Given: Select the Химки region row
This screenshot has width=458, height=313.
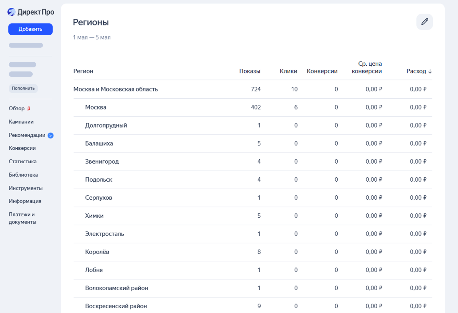Looking at the screenshot, I should [x=94, y=216].
